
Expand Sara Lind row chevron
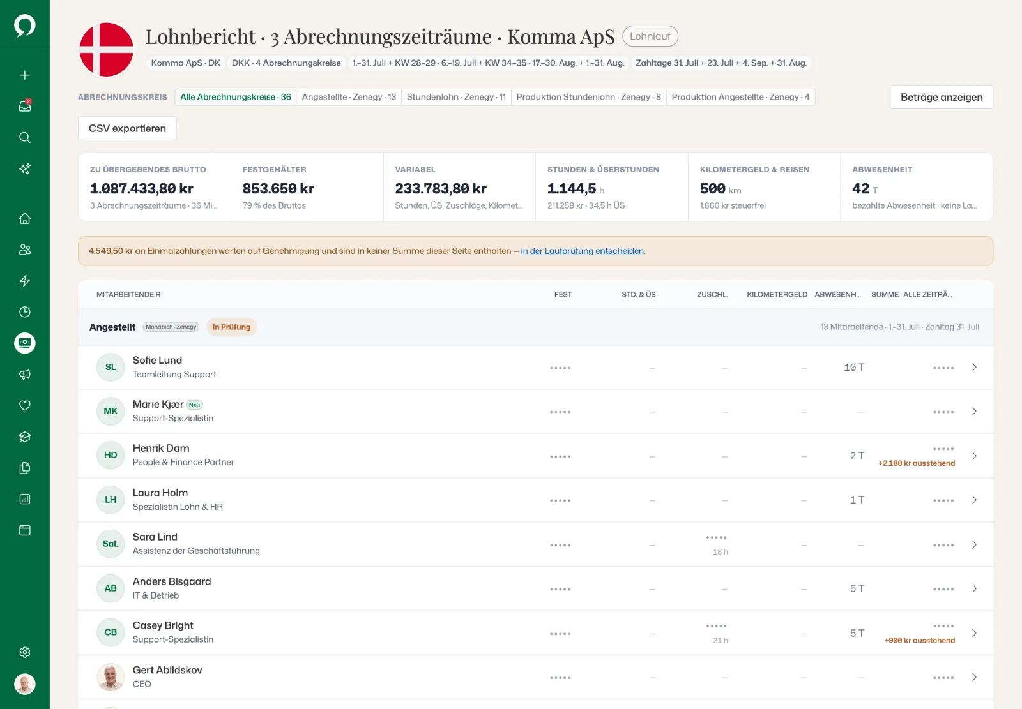coord(974,544)
